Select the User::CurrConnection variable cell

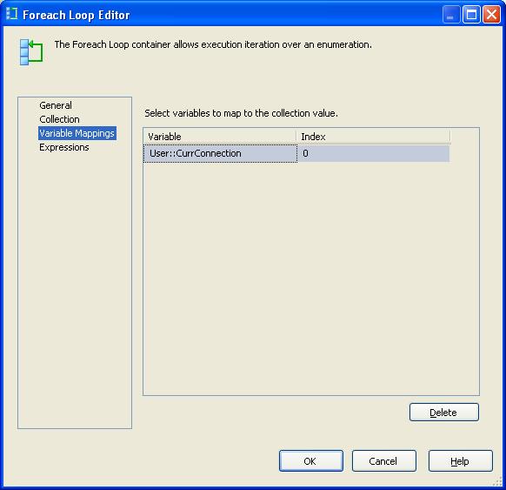click(220, 153)
